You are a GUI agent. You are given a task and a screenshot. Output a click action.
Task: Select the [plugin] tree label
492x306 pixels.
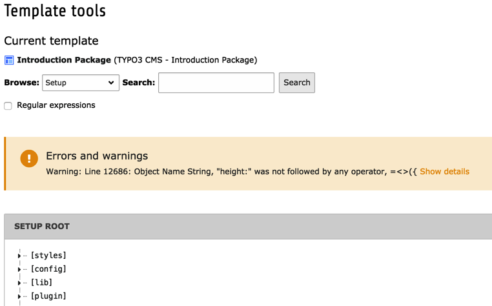click(x=48, y=296)
